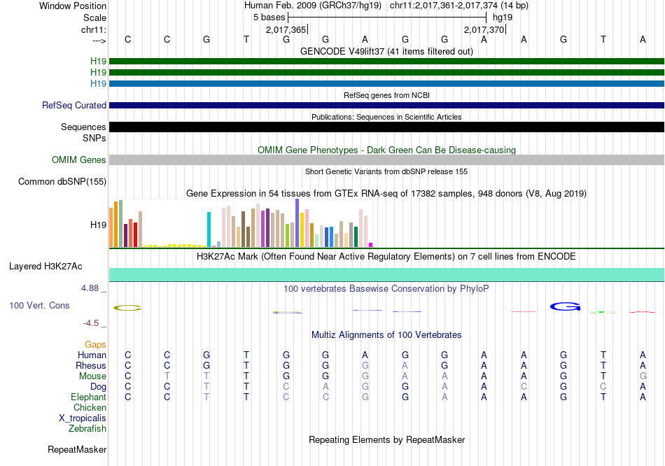Click Multiz Alignments of 100 Vertebrates title
The width and height of the screenshot is (665, 466).
(386, 335)
